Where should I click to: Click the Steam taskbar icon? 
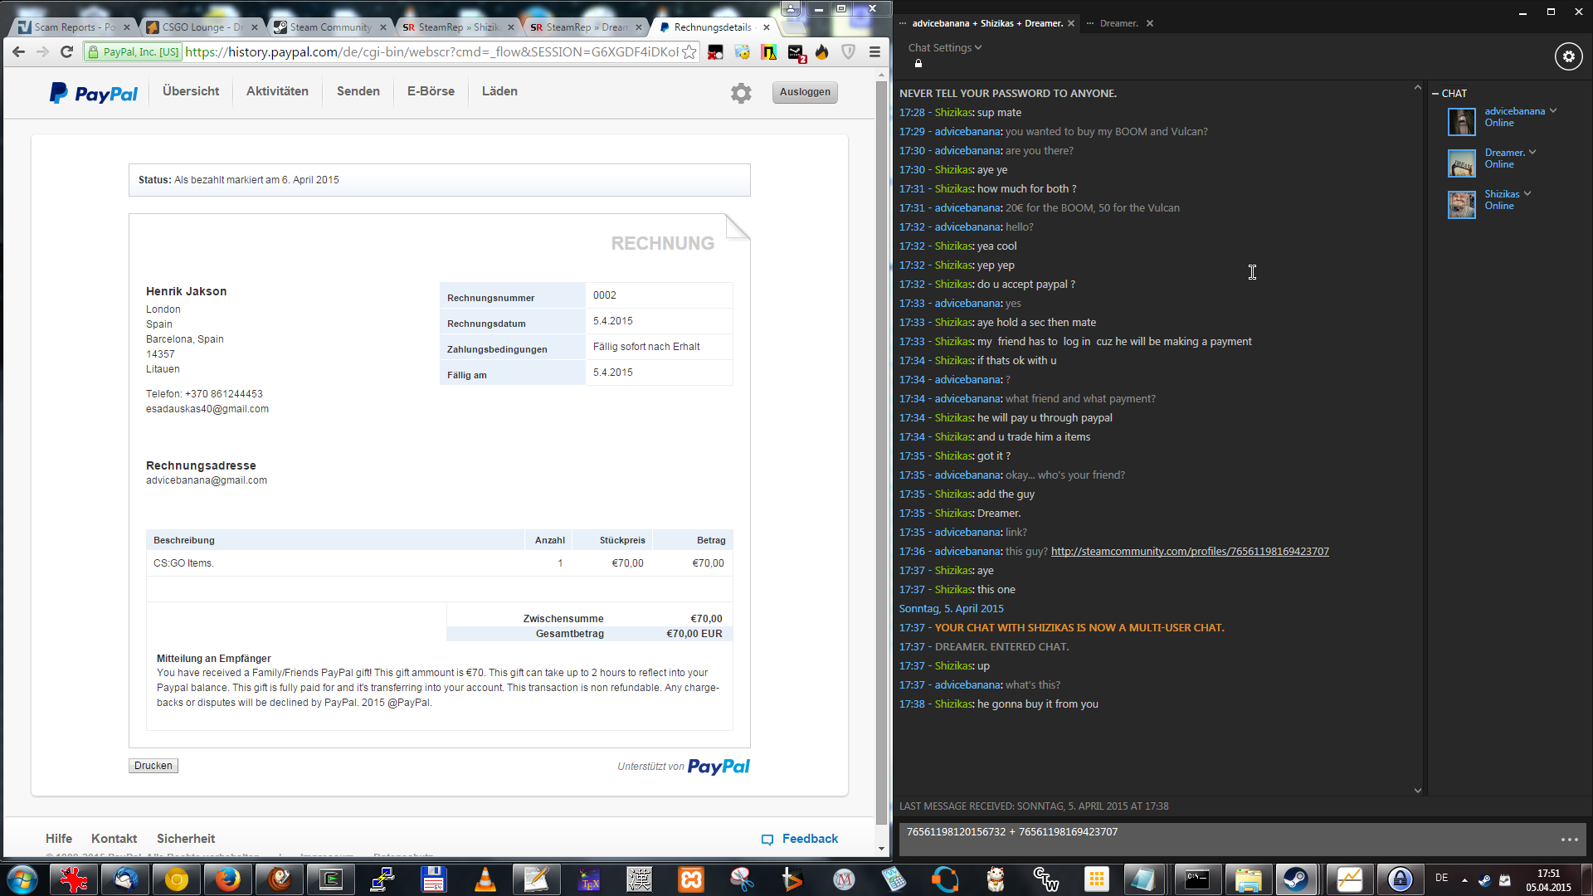click(x=1296, y=879)
